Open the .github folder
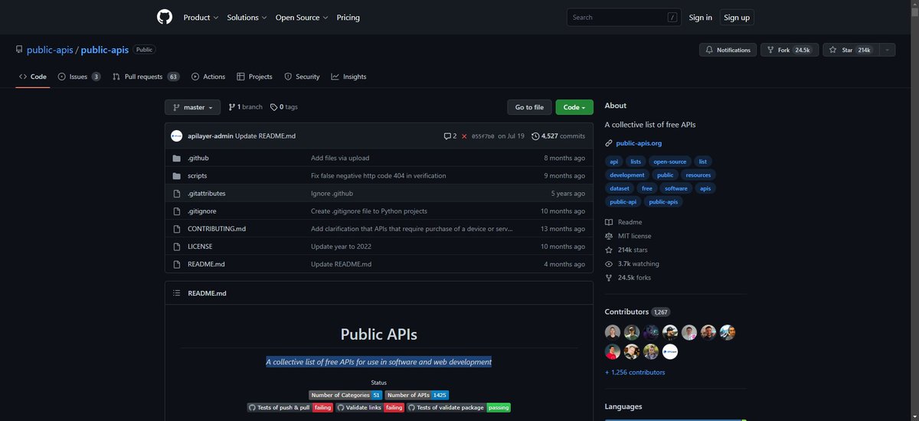This screenshot has width=919, height=421. [198, 158]
